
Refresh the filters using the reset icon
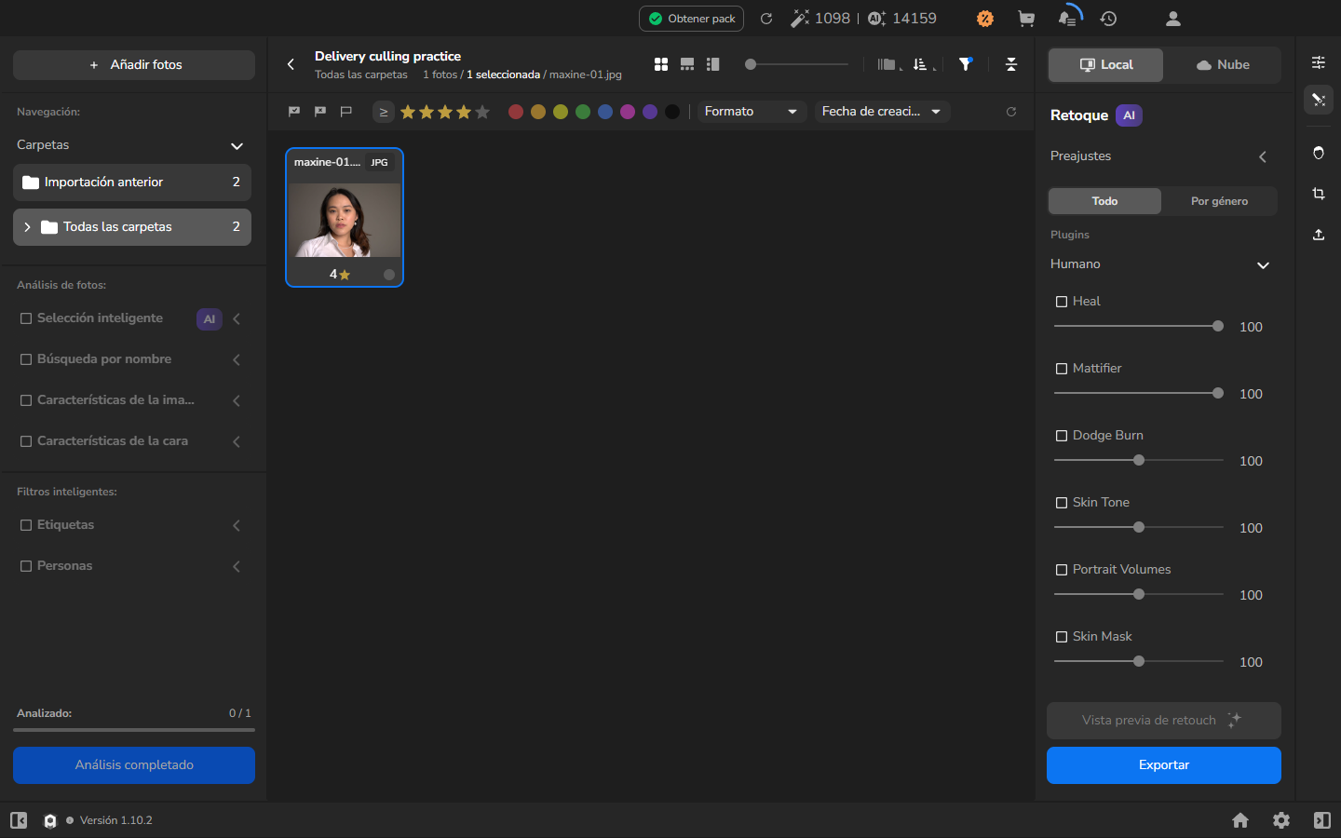[x=1011, y=112]
